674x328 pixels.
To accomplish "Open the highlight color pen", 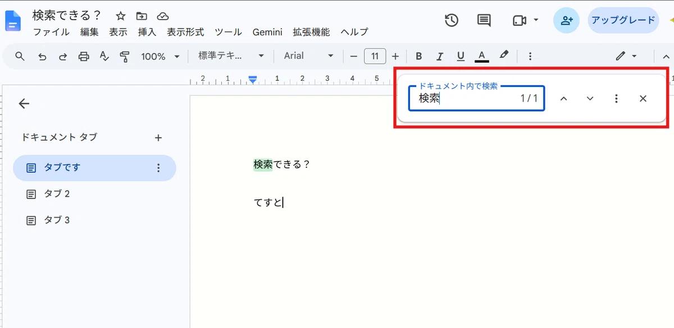I will coord(504,56).
